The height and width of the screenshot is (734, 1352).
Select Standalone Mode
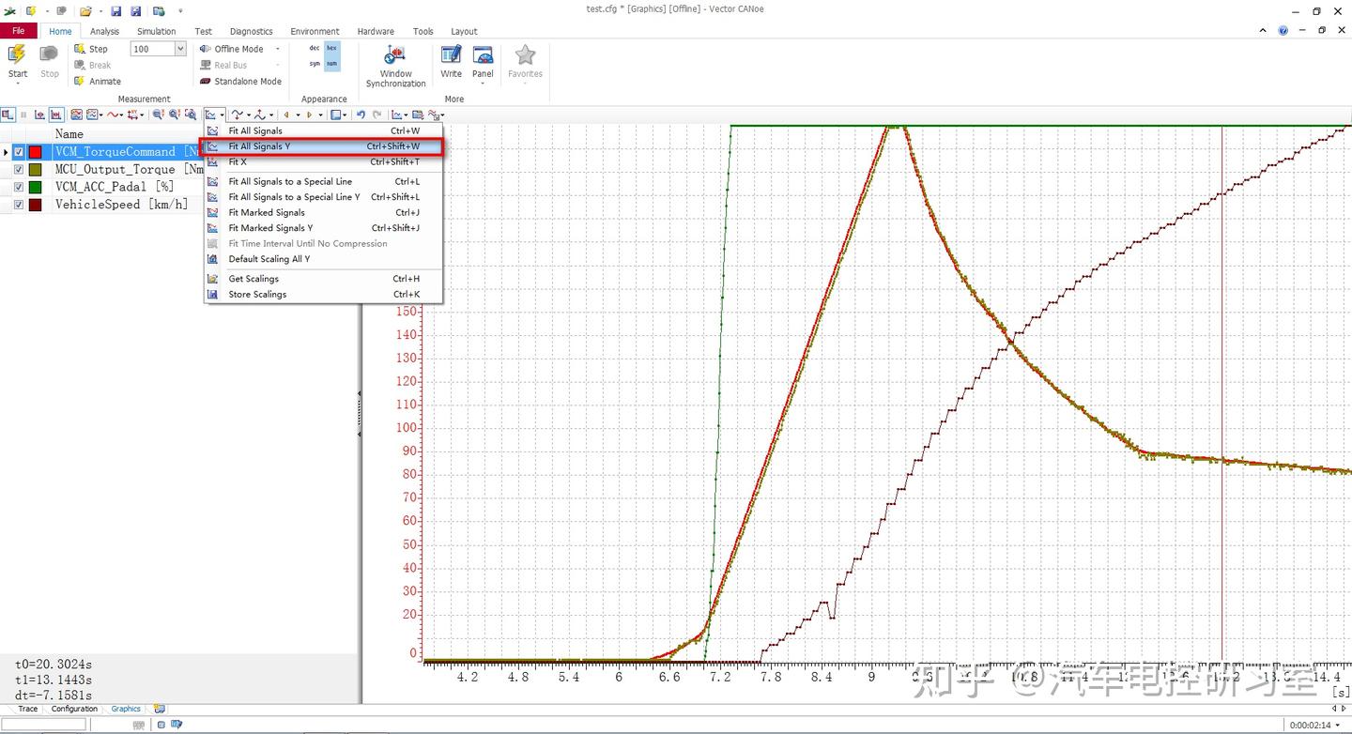[x=240, y=81]
